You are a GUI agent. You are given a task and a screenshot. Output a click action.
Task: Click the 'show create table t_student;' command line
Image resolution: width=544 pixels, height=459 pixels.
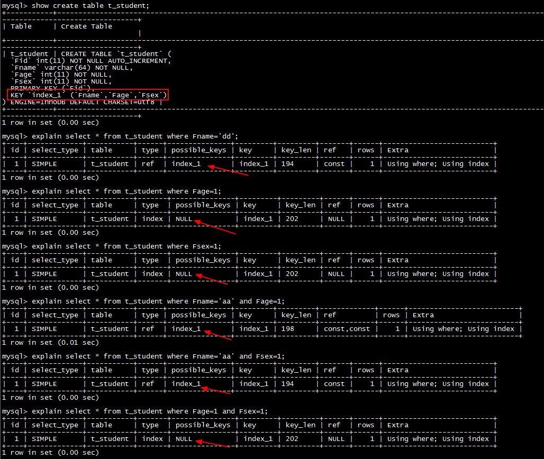click(76, 5)
